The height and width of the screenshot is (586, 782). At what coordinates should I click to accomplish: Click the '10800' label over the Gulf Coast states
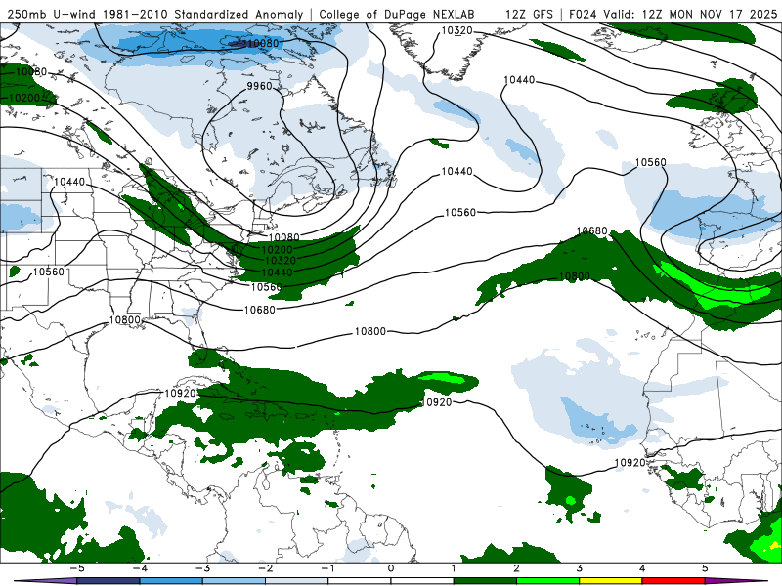pos(125,320)
